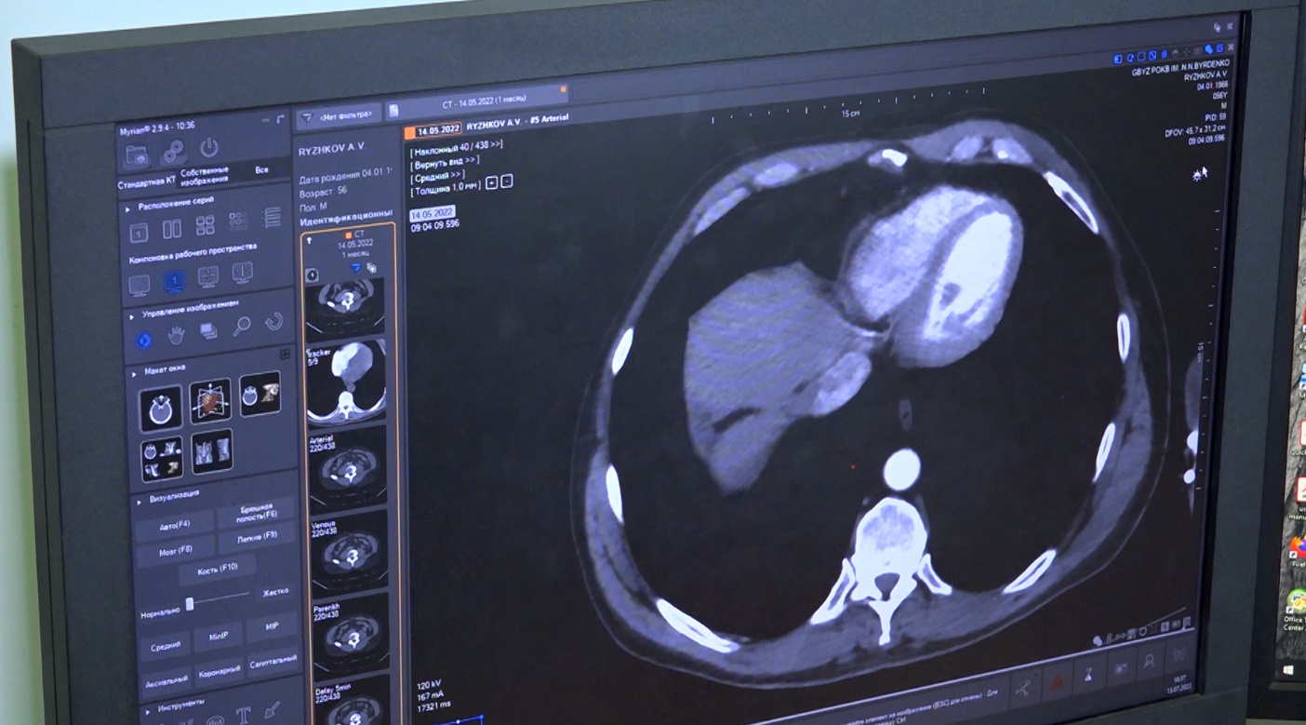Switch to the Корональный view
Viewport: 1306px width, 725px height.
[x=220, y=670]
